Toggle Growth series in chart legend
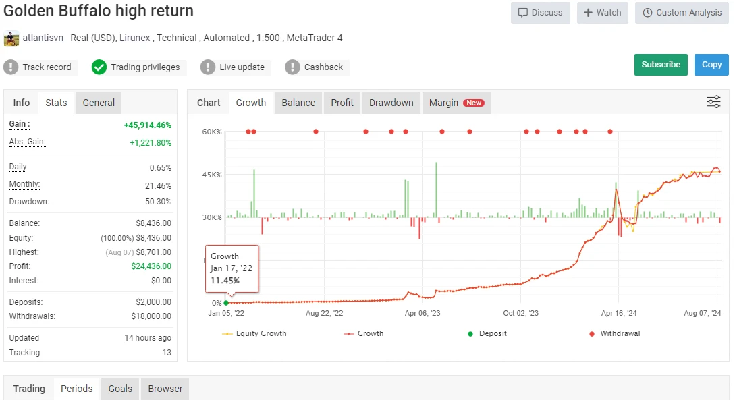The height and width of the screenshot is (400, 735). click(363, 333)
